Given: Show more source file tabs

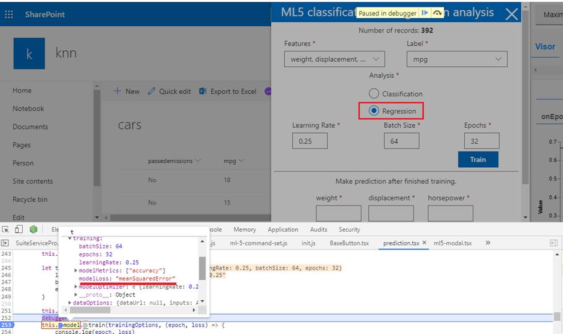Looking at the screenshot, I should pos(488,243).
